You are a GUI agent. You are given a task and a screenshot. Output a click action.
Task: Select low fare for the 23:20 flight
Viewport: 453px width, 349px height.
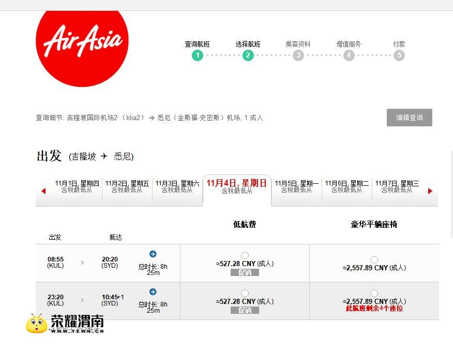point(245,293)
